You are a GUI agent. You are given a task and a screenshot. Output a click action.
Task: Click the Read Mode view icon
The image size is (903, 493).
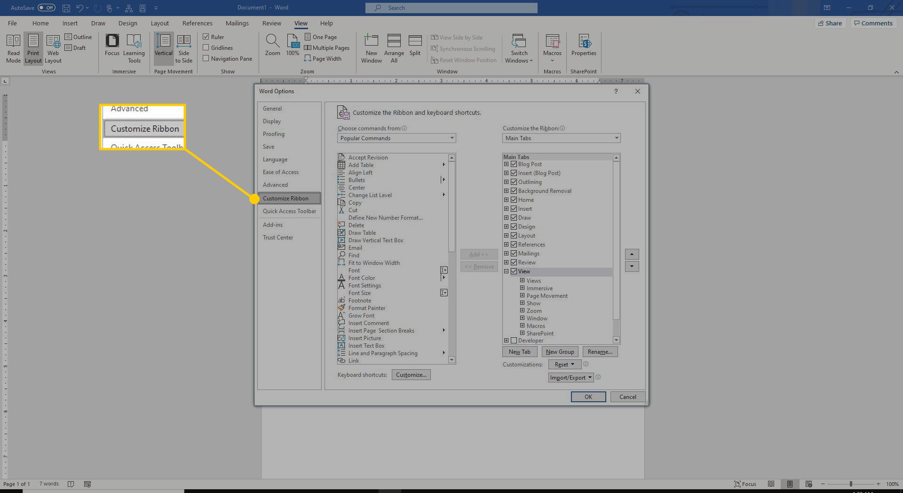point(14,48)
